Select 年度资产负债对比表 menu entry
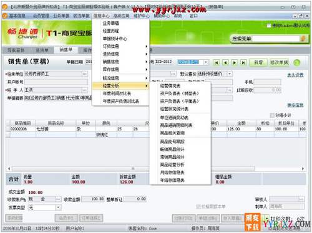Screen dimensions: 312x233 121,101
